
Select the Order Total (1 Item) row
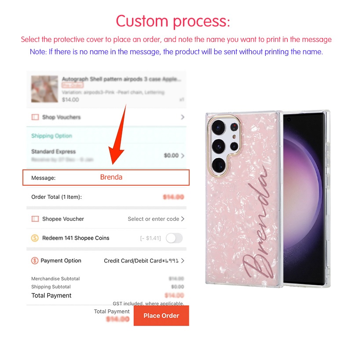[106, 197]
